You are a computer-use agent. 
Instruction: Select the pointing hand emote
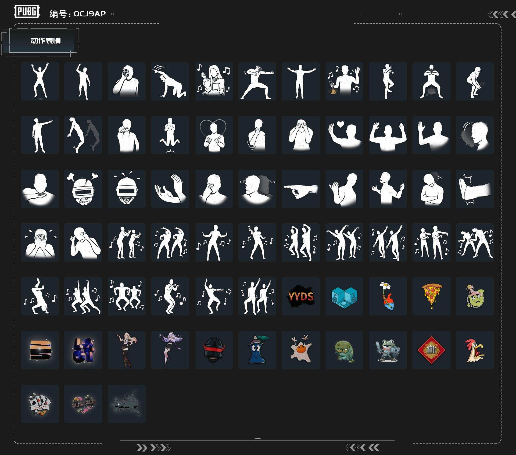pyautogui.click(x=301, y=189)
